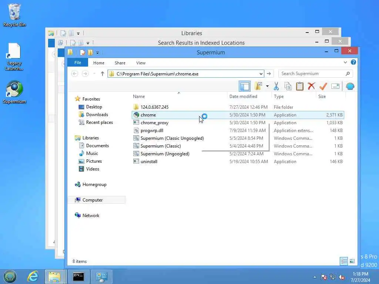Paste using the clipboard icon
This screenshot has width=379, height=284.
click(299, 86)
